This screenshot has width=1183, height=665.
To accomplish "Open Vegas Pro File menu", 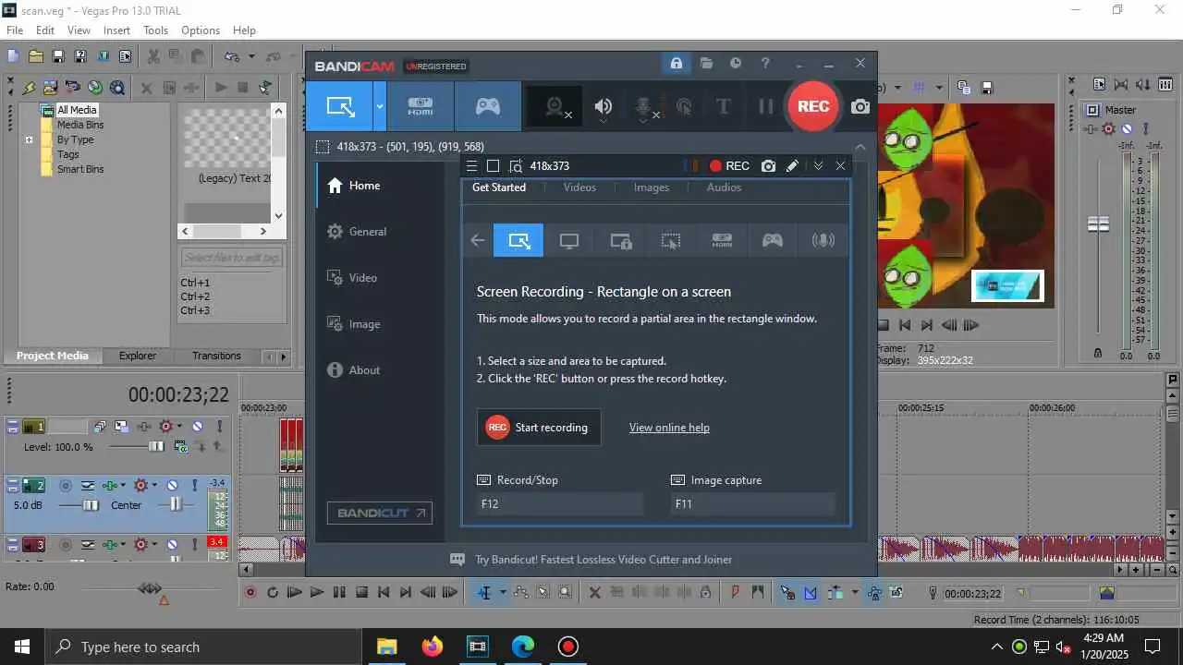I will point(15,30).
